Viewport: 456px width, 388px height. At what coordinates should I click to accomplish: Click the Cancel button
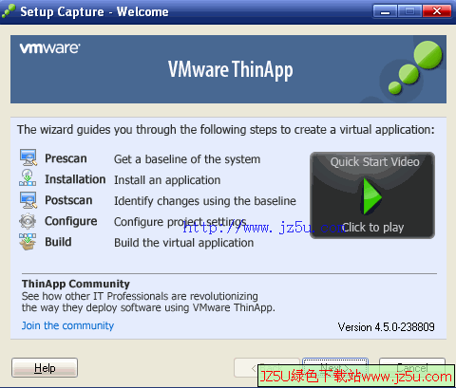coord(412,368)
